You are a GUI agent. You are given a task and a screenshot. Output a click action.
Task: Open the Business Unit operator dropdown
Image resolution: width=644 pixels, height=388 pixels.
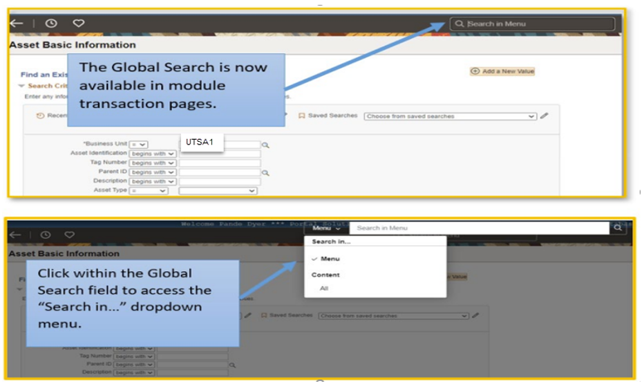138,145
